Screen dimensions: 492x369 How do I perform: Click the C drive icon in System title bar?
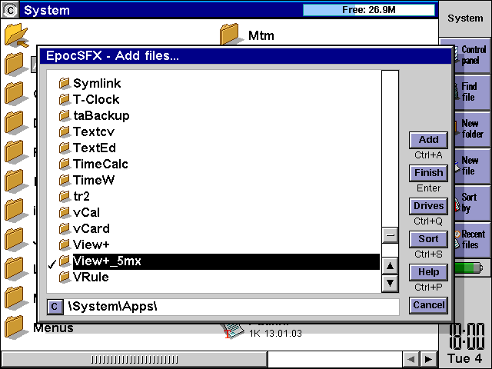tap(10, 10)
